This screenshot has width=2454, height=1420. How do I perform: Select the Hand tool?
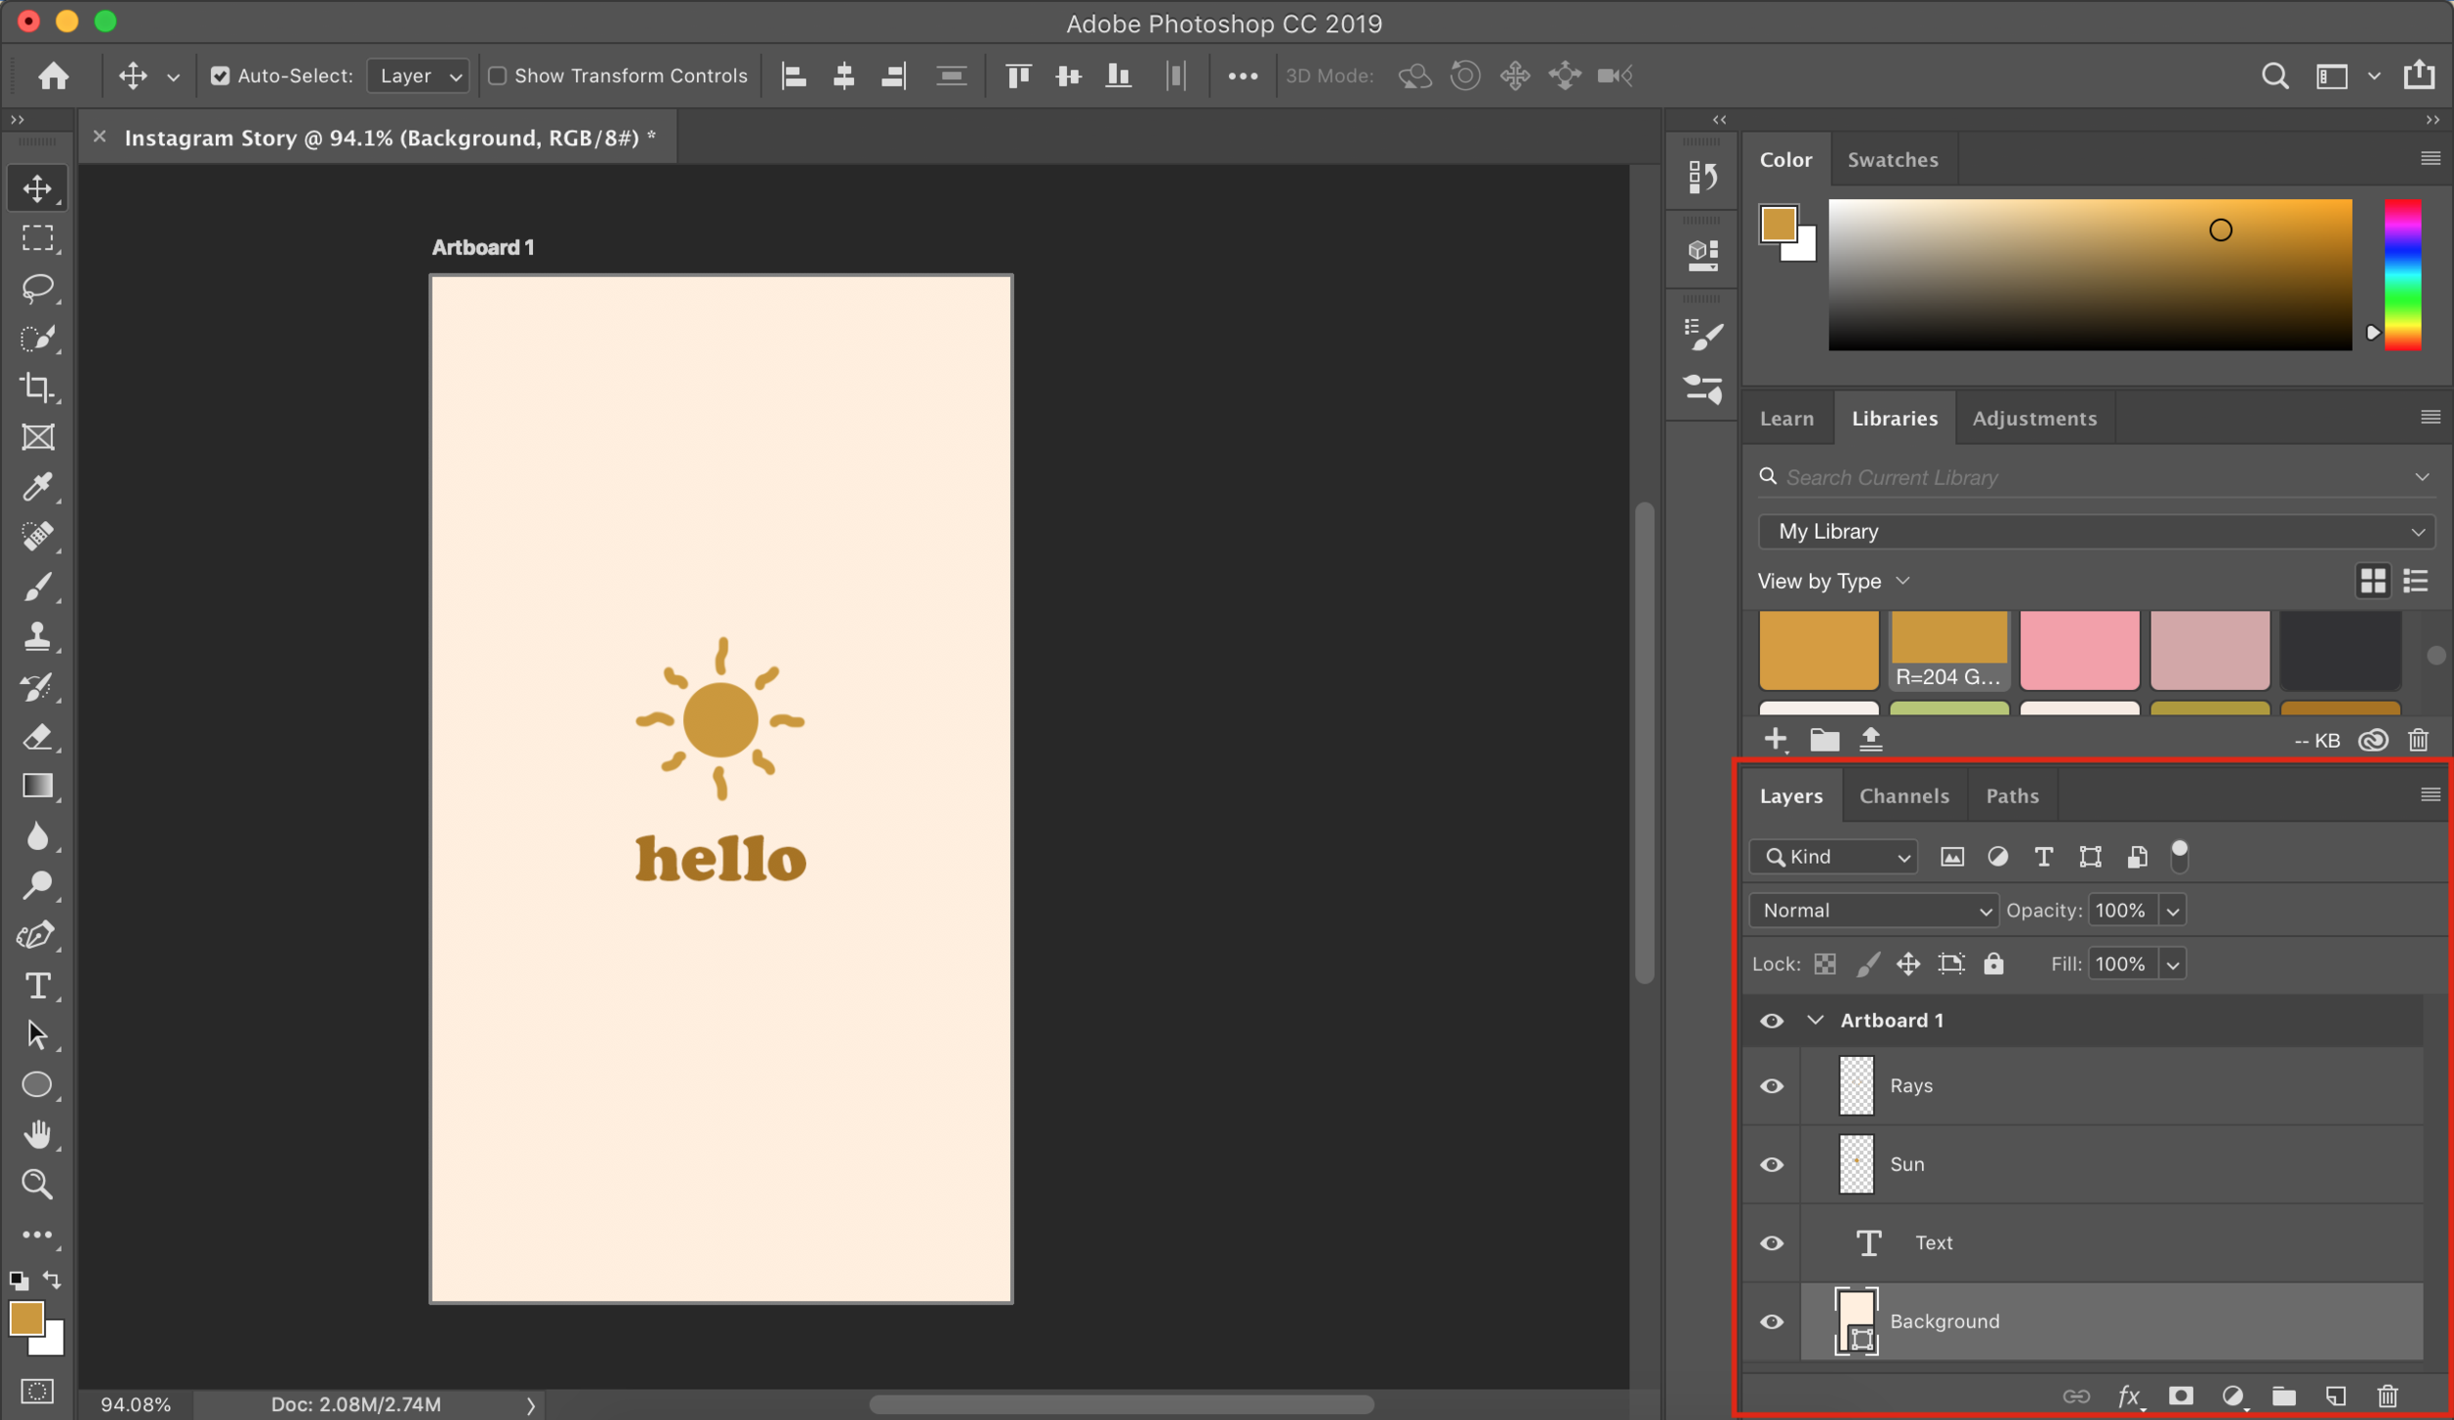(x=37, y=1134)
